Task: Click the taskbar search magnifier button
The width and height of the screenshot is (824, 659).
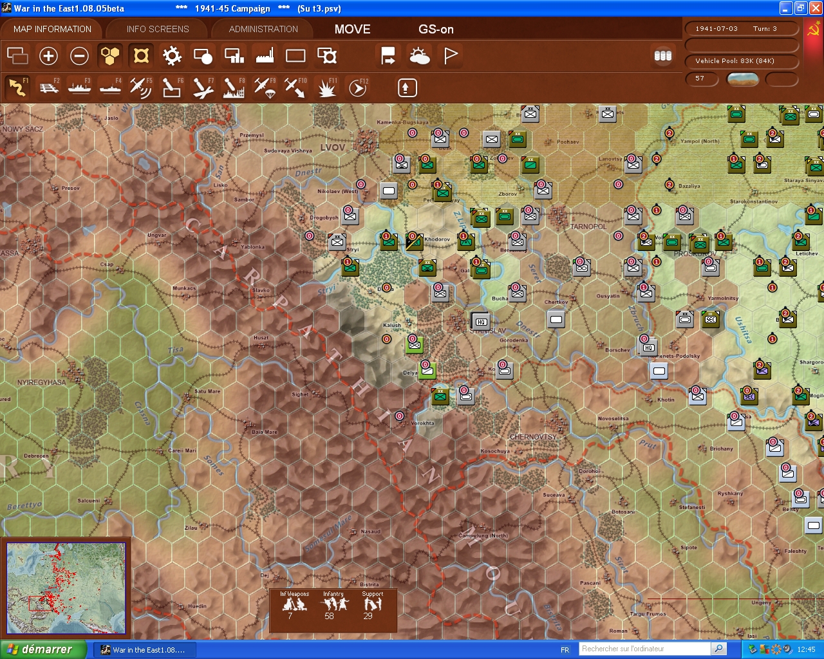Action: pos(719,649)
